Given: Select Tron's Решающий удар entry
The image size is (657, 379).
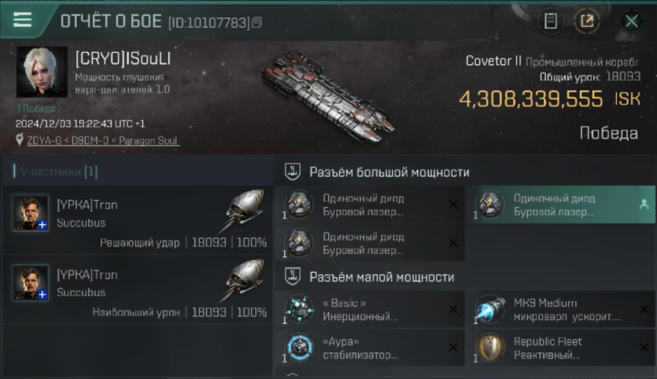Looking at the screenshot, I should 137,220.
